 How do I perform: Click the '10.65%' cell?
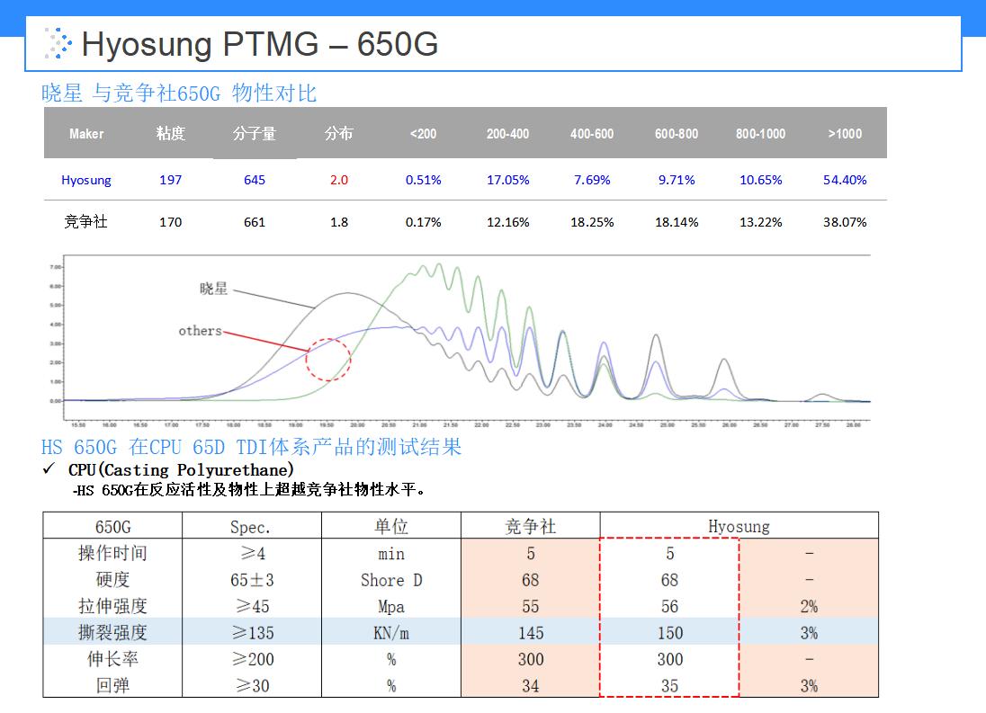coord(760,180)
